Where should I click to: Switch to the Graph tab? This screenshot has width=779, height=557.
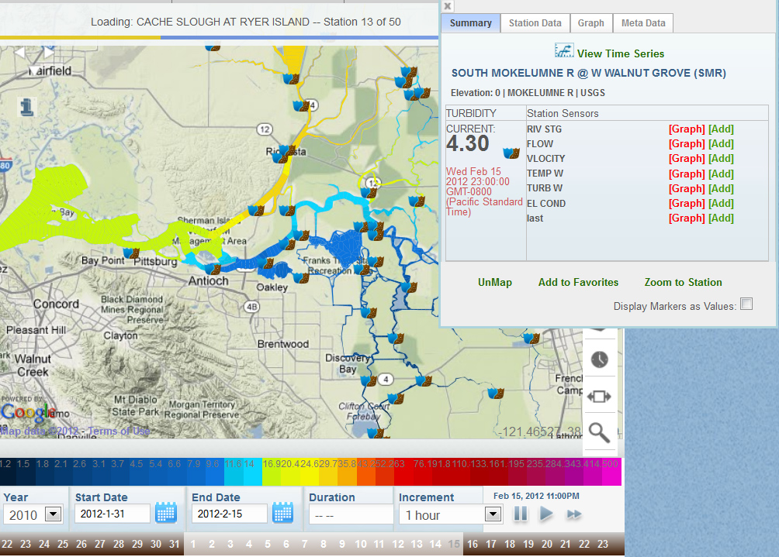click(590, 22)
